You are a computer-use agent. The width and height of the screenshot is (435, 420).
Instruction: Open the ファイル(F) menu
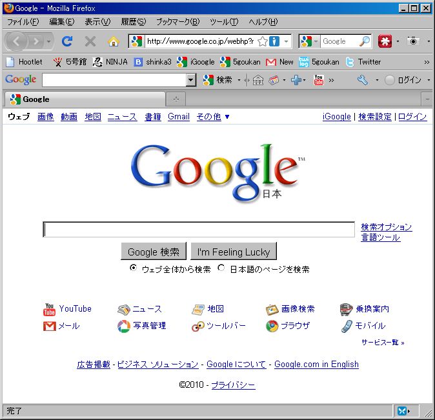click(23, 22)
